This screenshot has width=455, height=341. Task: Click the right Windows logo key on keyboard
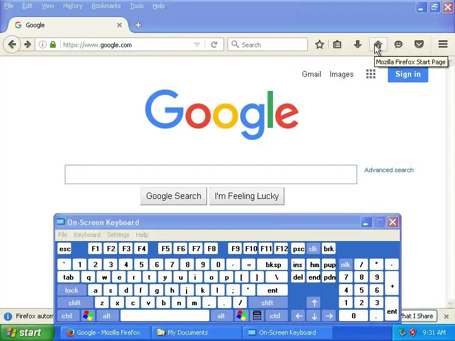(241, 316)
